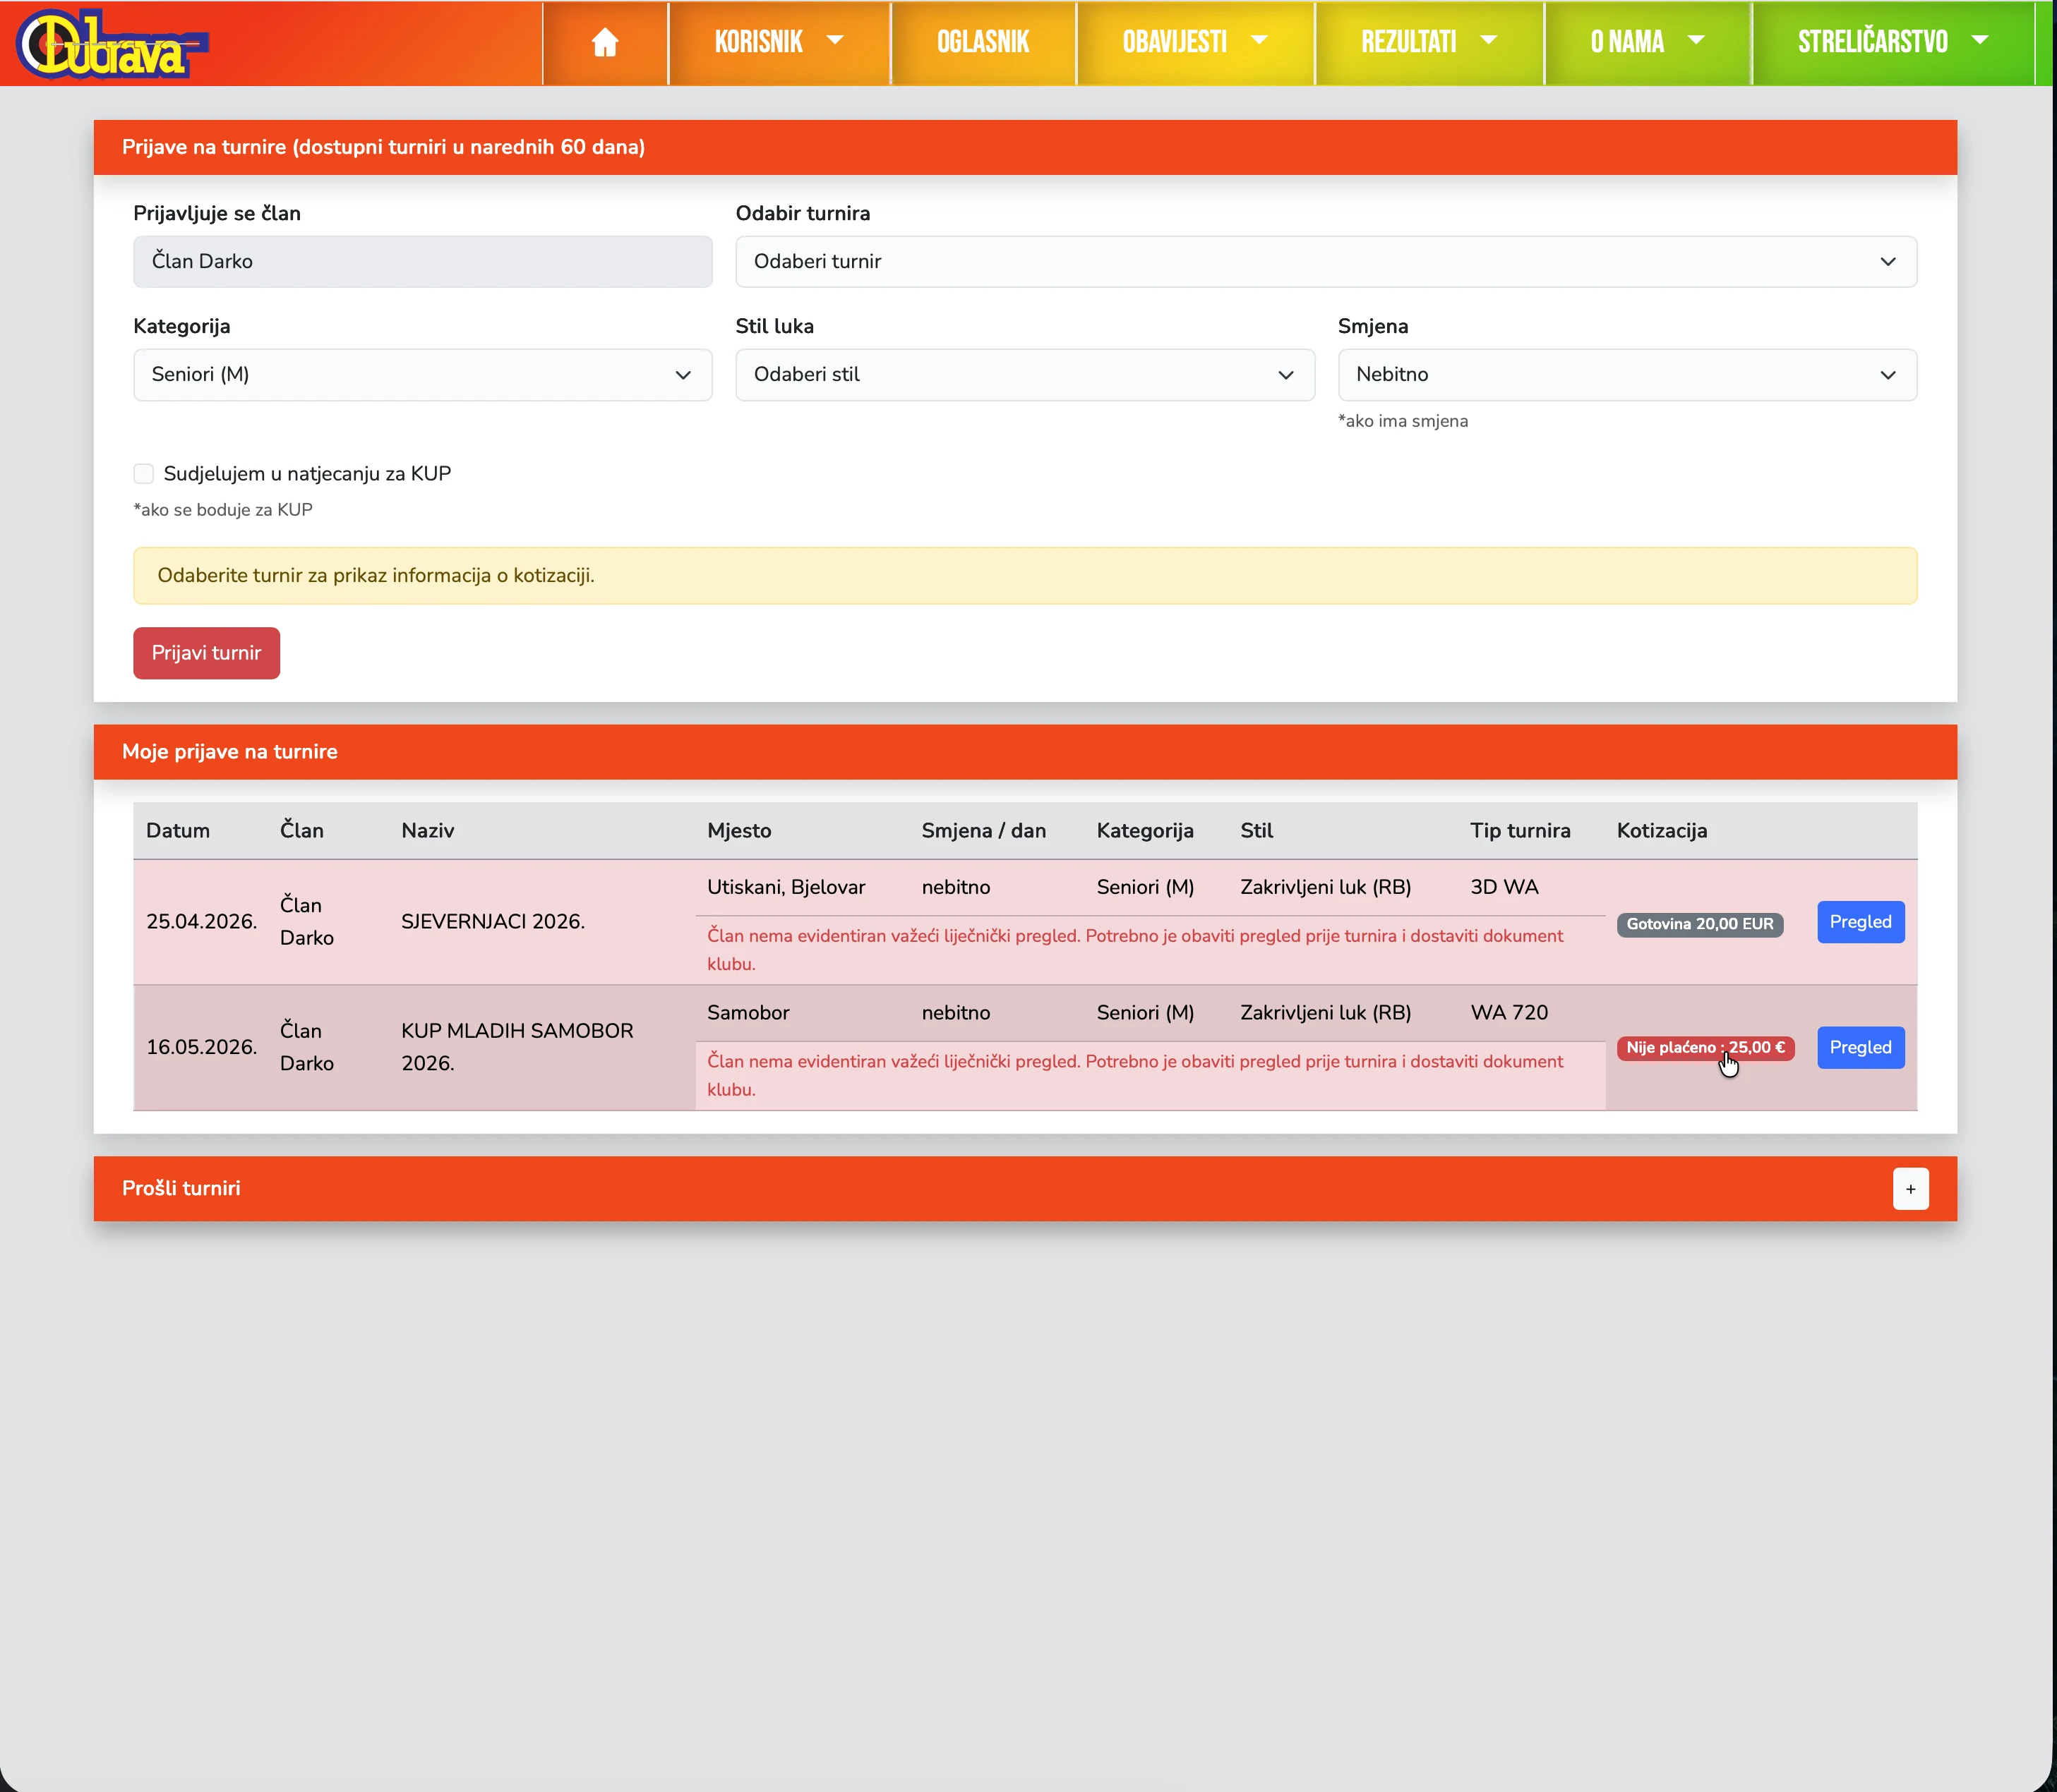Open the KORISNIK menu dropdown
This screenshot has height=1792, width=2057.
(x=779, y=42)
